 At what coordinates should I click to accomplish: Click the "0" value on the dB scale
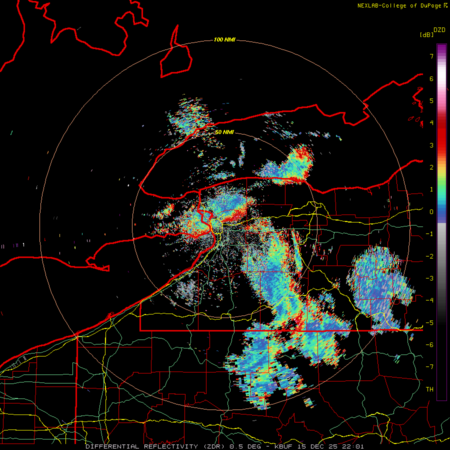point(431,212)
